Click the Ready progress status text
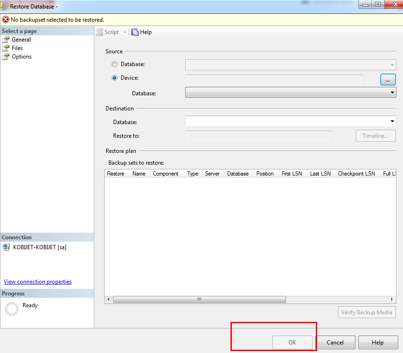This screenshot has height=353, width=403. tap(30, 305)
